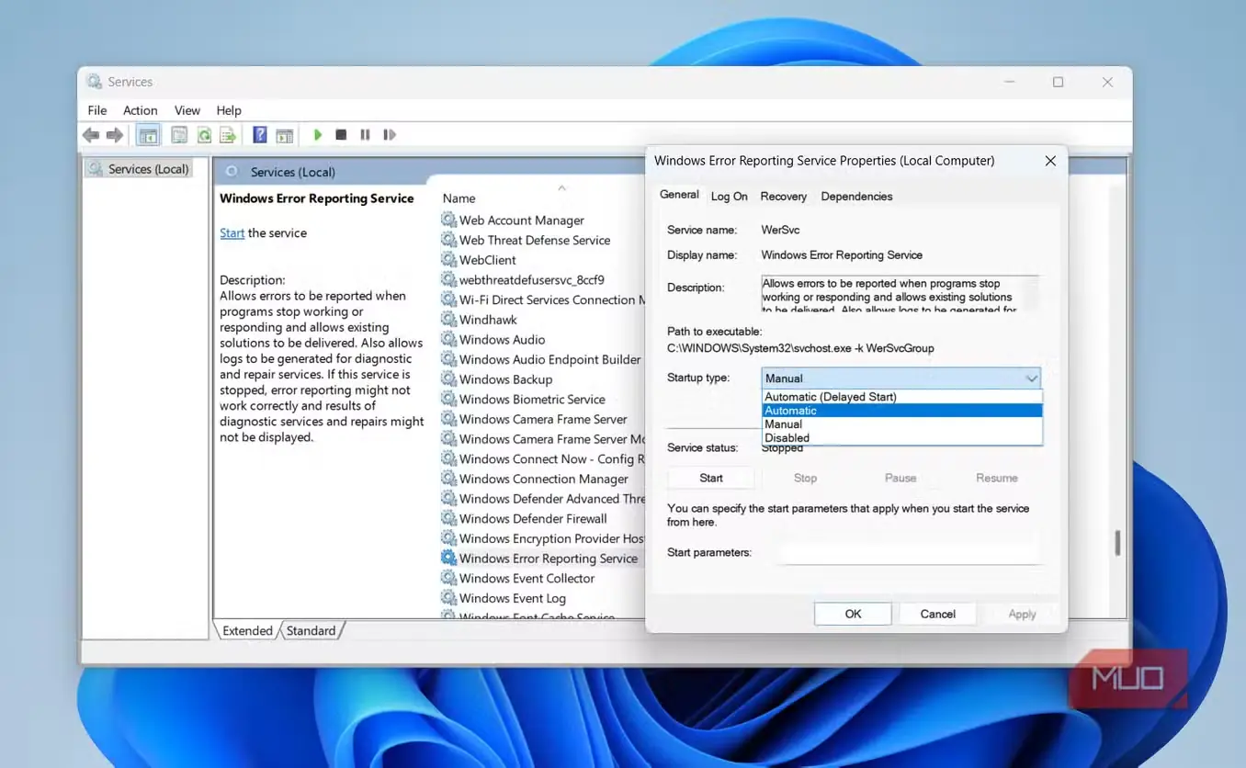Viewport: 1246px width, 768px height.
Task: Select Windows Camera Frame Server row
Action: click(x=542, y=419)
